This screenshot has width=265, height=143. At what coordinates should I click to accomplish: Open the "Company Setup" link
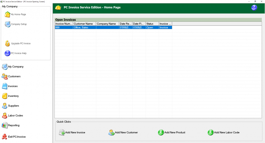click(x=19, y=24)
